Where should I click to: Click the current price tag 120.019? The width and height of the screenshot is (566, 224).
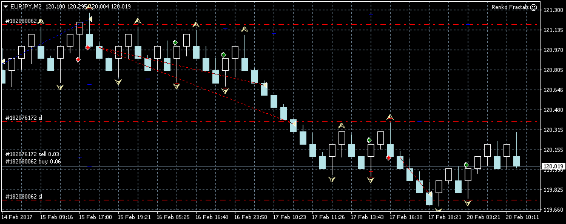coord(553,166)
